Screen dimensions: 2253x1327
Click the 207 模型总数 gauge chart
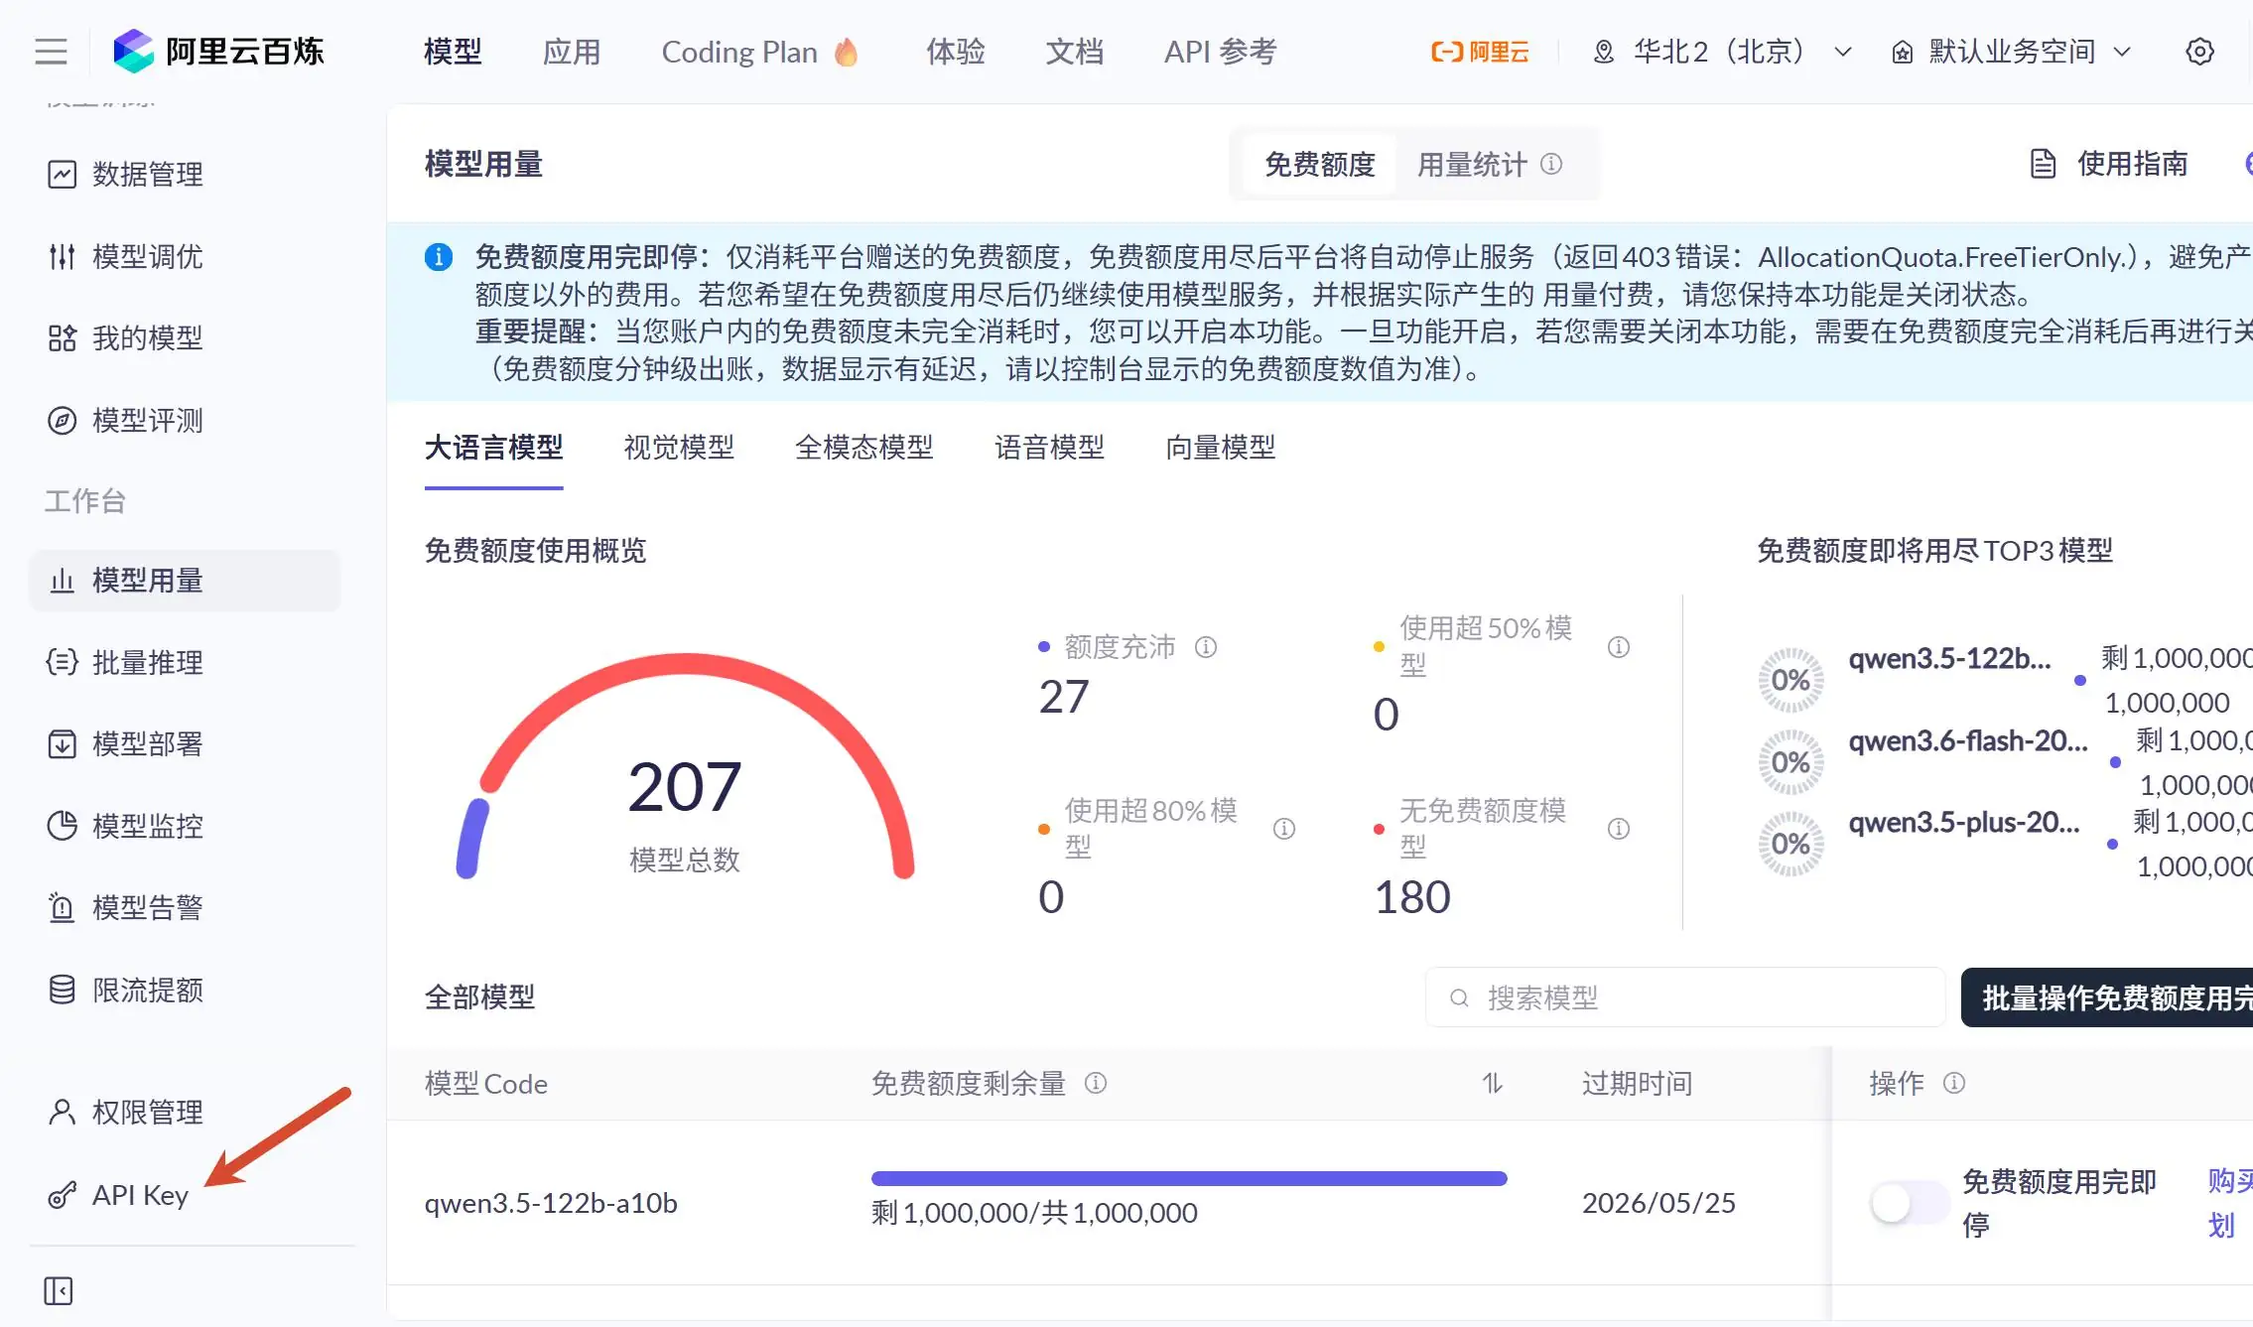point(685,766)
